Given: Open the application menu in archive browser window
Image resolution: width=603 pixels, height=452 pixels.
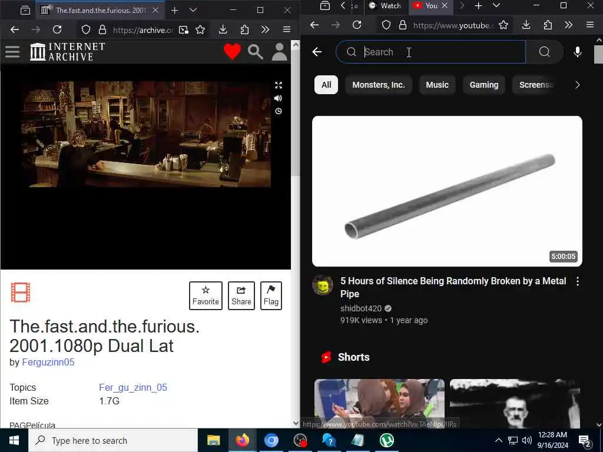Looking at the screenshot, I should tap(287, 29).
